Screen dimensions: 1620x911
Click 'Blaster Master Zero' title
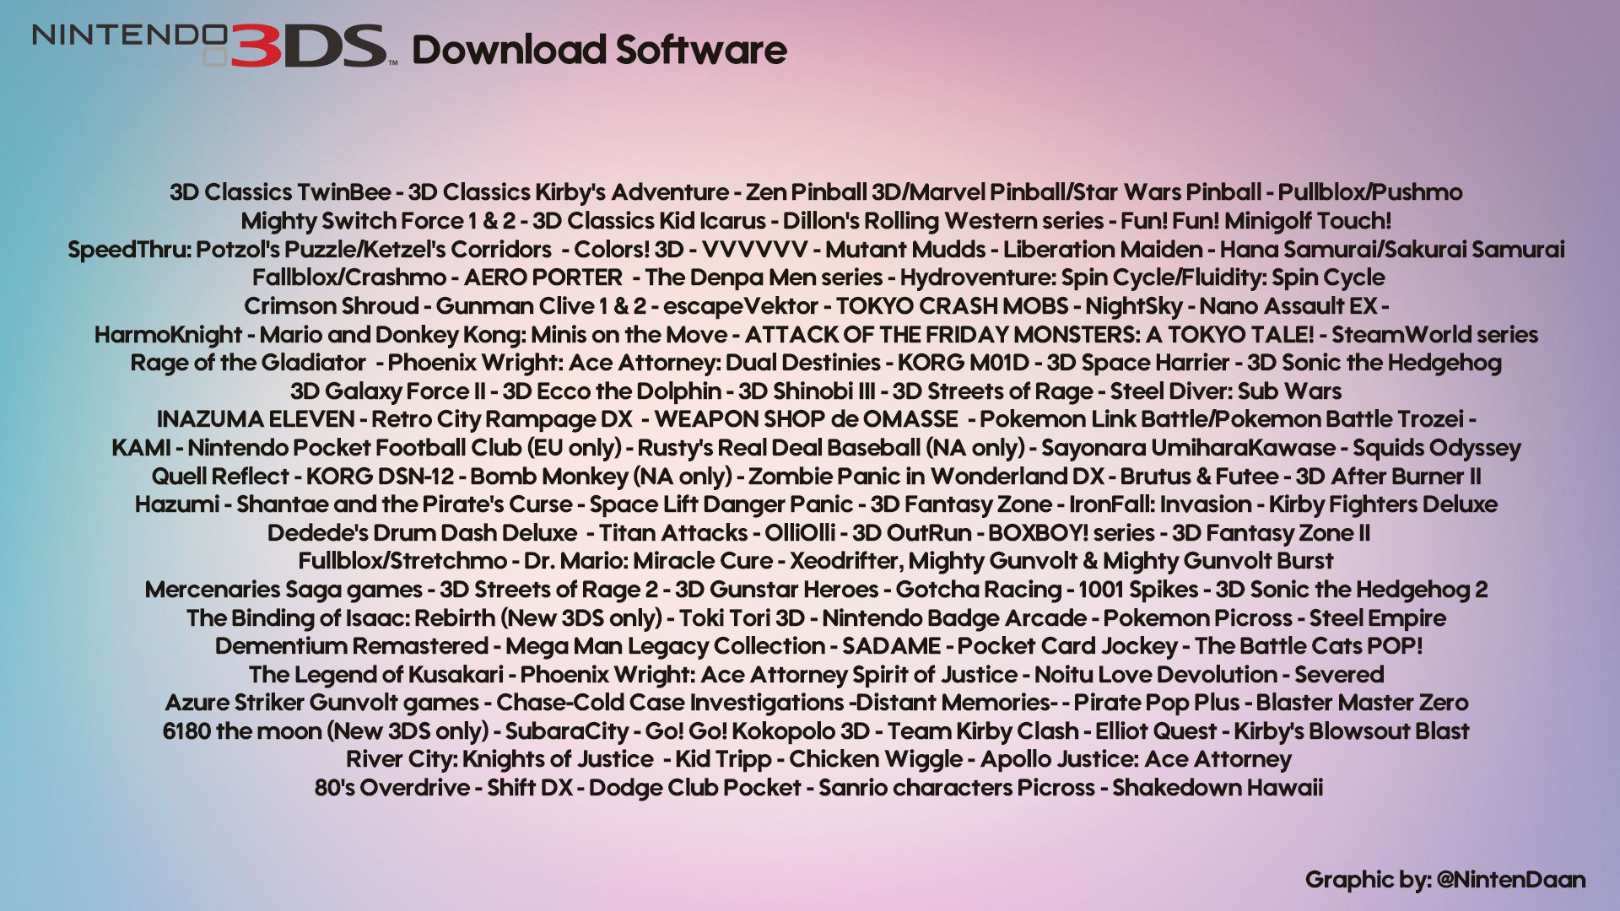[1362, 703]
